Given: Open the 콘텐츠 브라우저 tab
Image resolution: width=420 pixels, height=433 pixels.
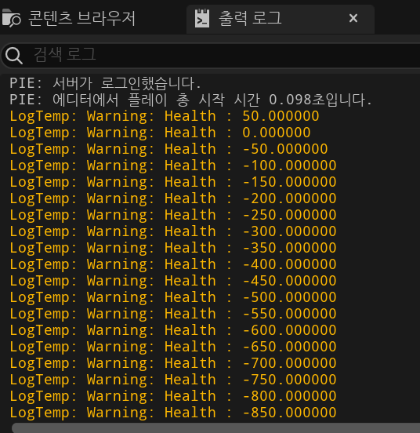Looking at the screenshot, I should 69,18.
